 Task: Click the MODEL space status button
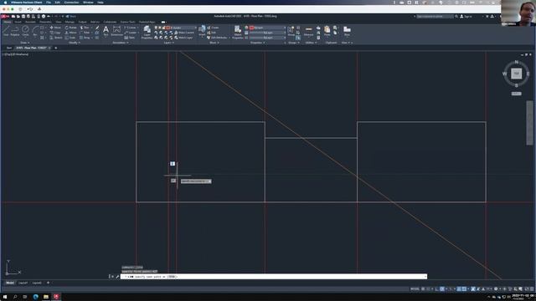pyautogui.click(x=415, y=289)
